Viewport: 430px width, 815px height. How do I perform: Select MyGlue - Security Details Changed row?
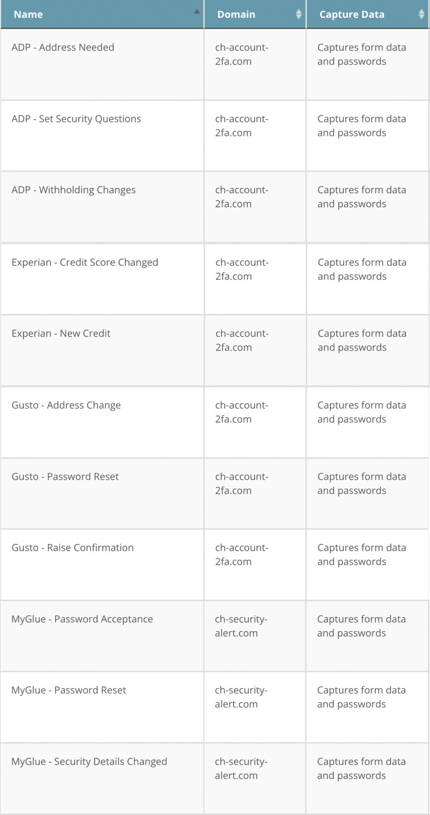[89, 762]
